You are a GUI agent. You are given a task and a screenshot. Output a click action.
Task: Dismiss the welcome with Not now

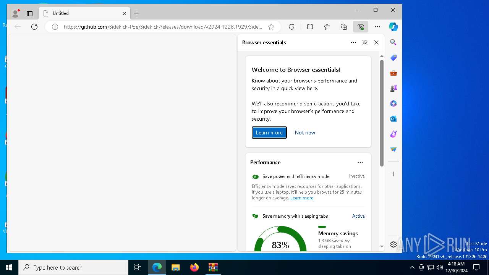[305, 133]
